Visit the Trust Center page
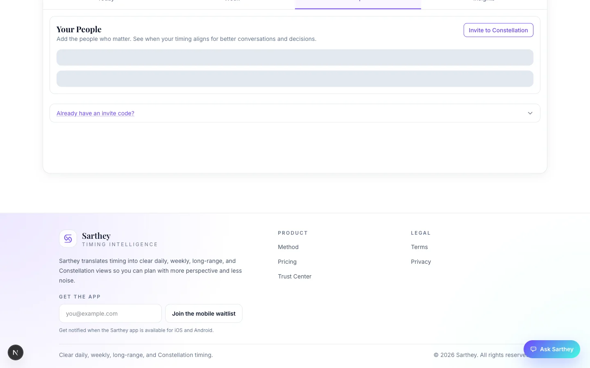This screenshot has height=368, width=590. (x=295, y=276)
